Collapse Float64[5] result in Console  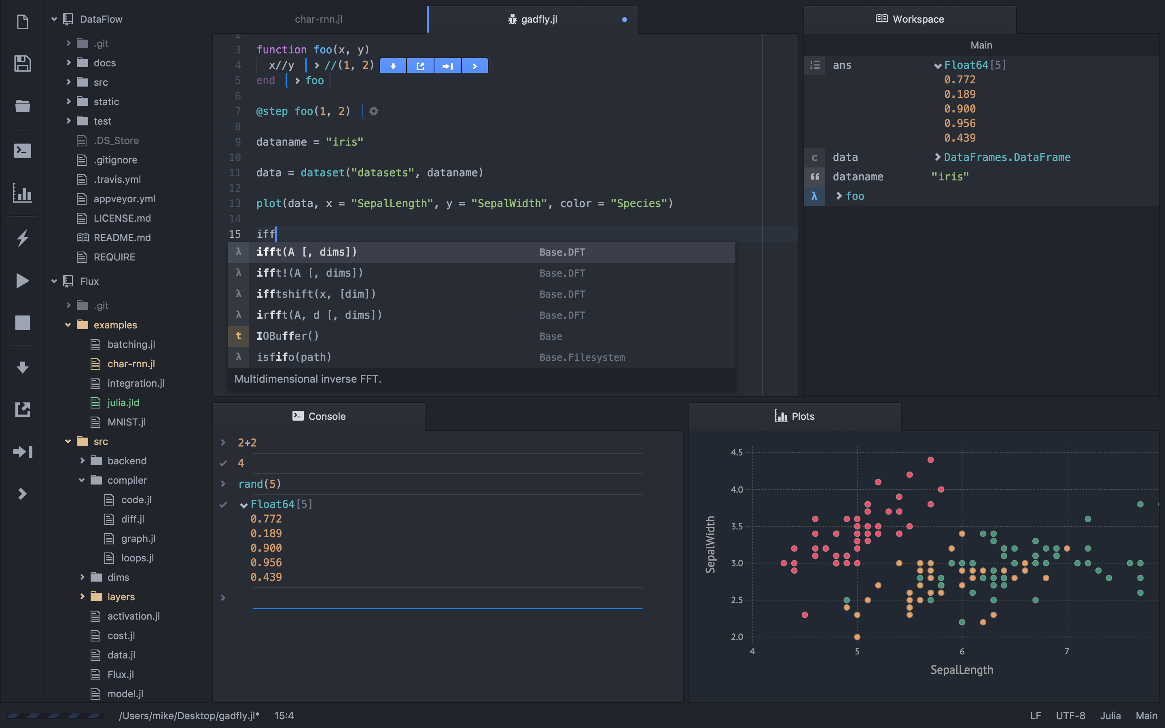(x=244, y=505)
